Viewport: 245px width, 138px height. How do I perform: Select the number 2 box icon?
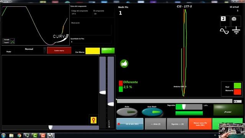click(223, 19)
